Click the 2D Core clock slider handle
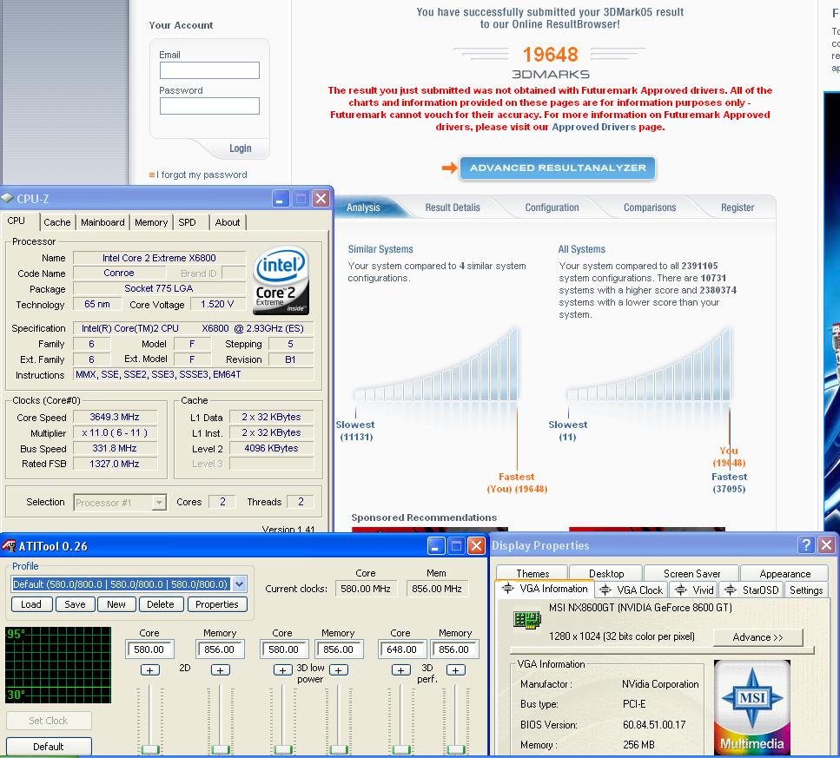This screenshot has height=758, width=840. click(150, 749)
